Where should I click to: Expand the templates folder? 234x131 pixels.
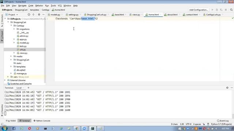[x=11, y=67]
